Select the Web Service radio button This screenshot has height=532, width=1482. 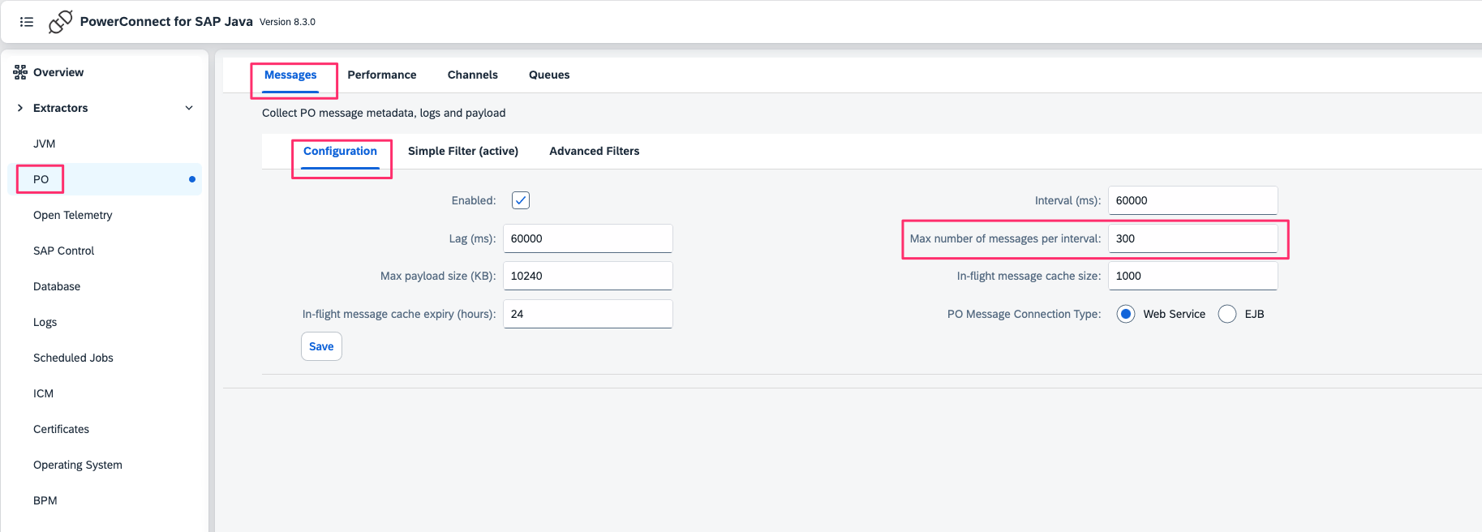pos(1126,314)
